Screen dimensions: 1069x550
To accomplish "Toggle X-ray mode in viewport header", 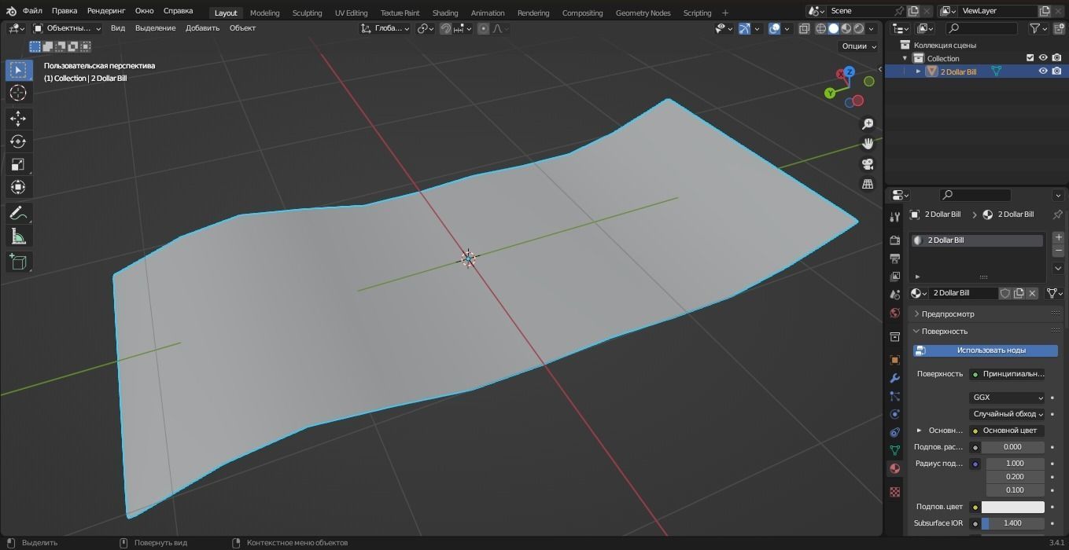I will point(804,28).
